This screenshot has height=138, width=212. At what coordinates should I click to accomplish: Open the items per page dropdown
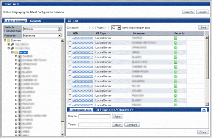click(x=119, y=28)
